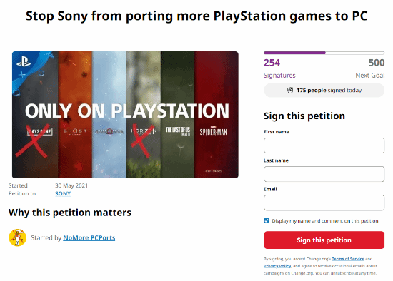The width and height of the screenshot is (393, 281).
Task: Click the purple signature progress bar
Action: [x=324, y=53]
